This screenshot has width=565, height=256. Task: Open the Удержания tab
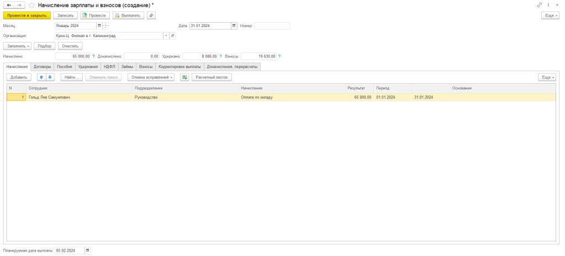(x=88, y=66)
